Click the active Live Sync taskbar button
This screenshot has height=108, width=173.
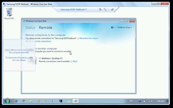[x=76, y=101]
